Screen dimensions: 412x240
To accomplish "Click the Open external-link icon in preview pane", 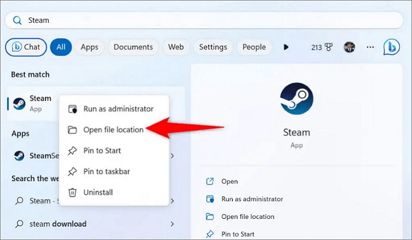I will (210, 181).
